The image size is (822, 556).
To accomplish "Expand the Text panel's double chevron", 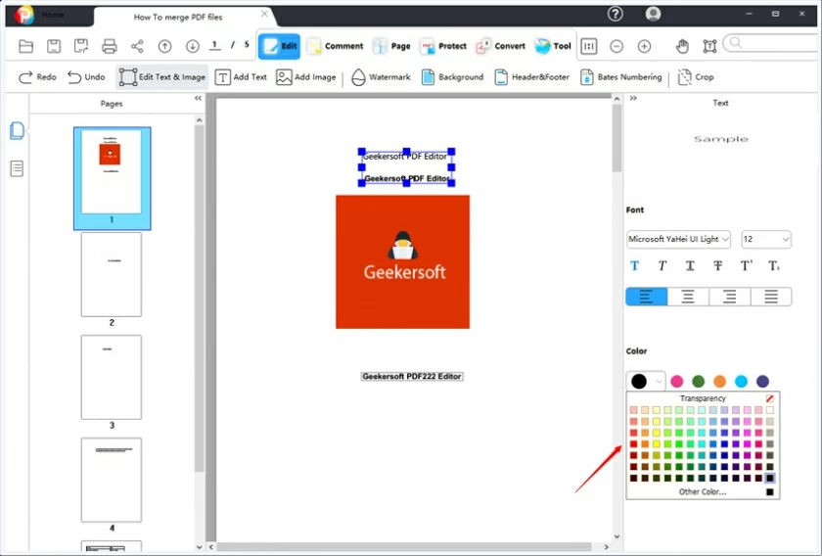I will tap(633, 98).
